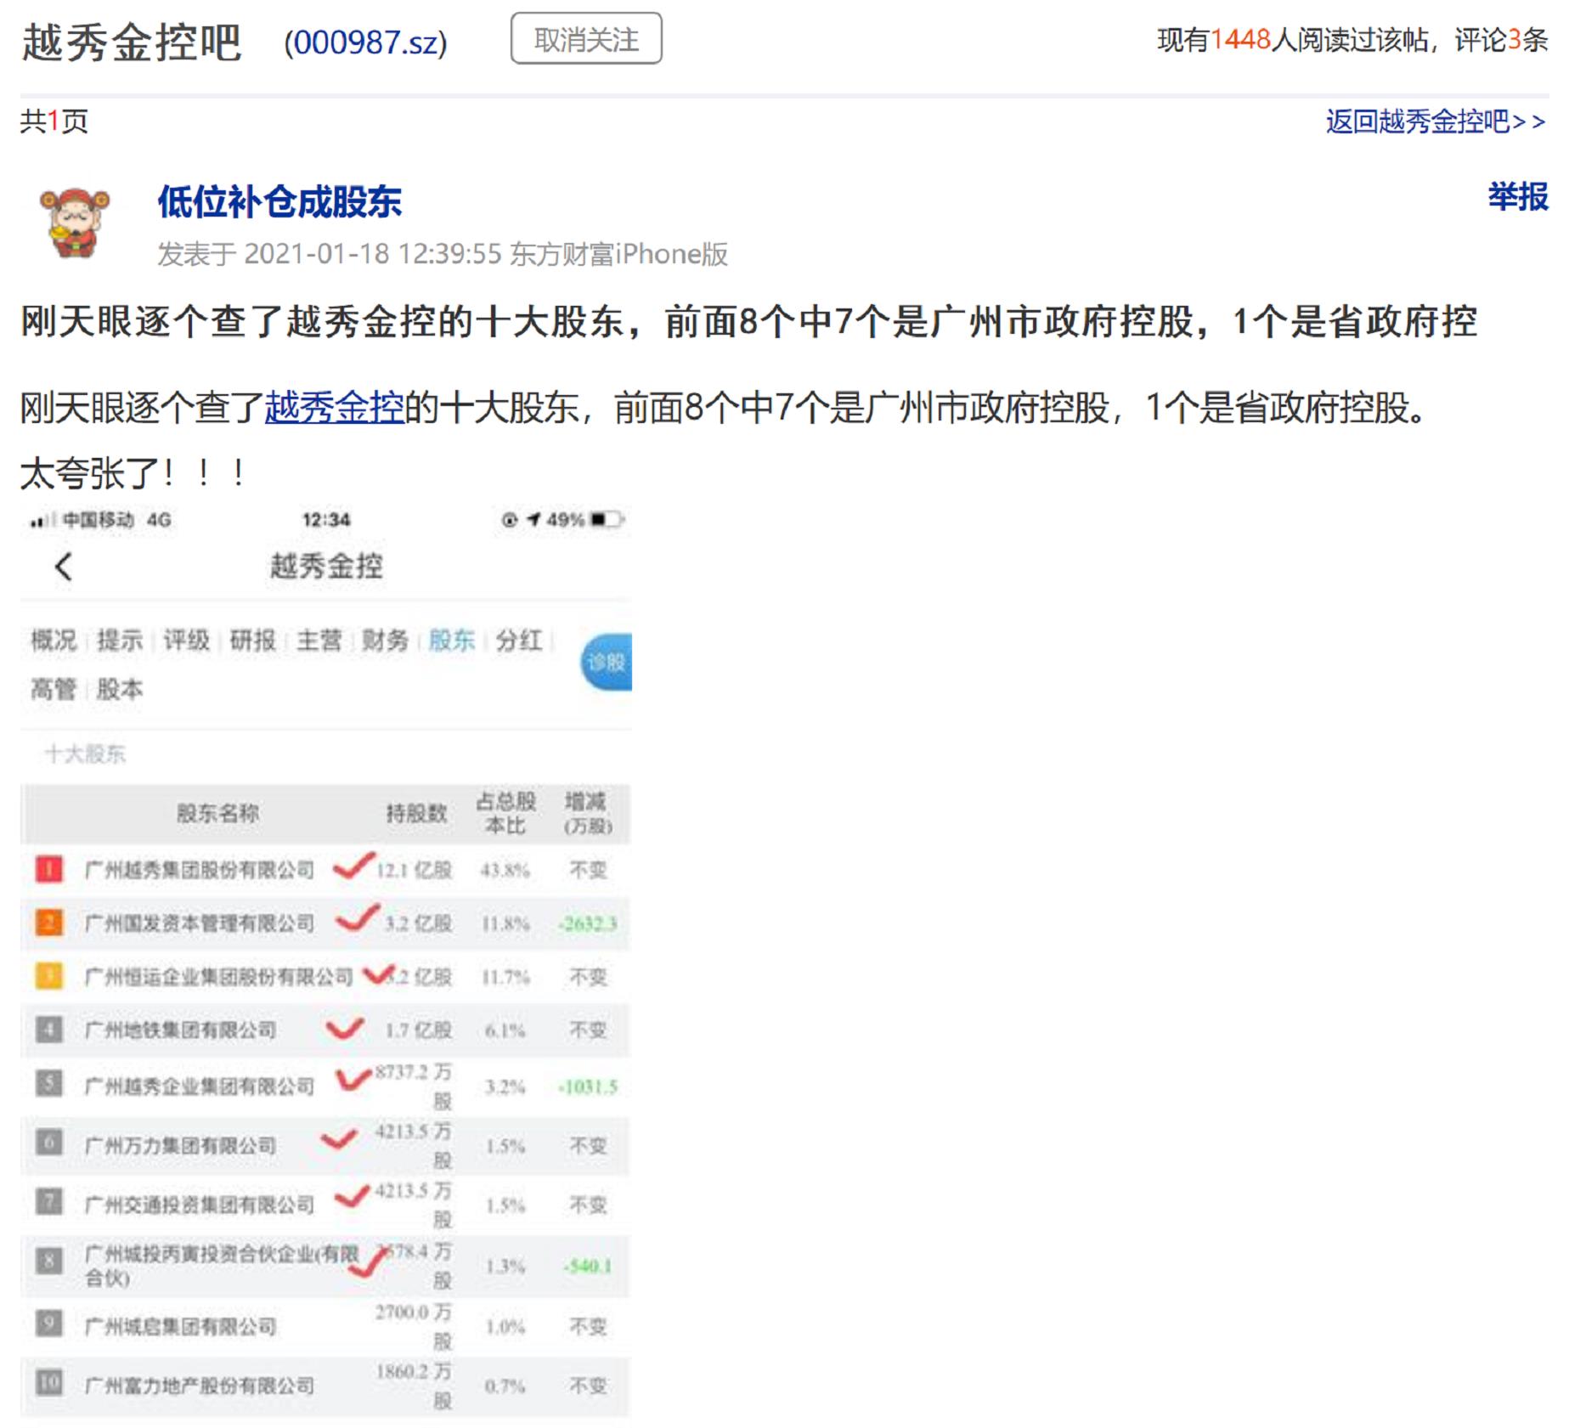Click the 6.1% share ratio cell
Screen dimensions: 1569x1428
point(505,1030)
